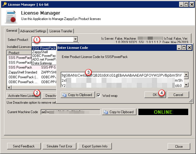196x154 pixels.
Task: Copy license code to clipboard in dialog
Action: click(x=78, y=95)
